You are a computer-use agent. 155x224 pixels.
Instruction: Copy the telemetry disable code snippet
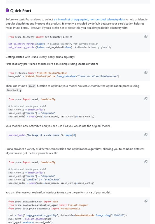146,36
